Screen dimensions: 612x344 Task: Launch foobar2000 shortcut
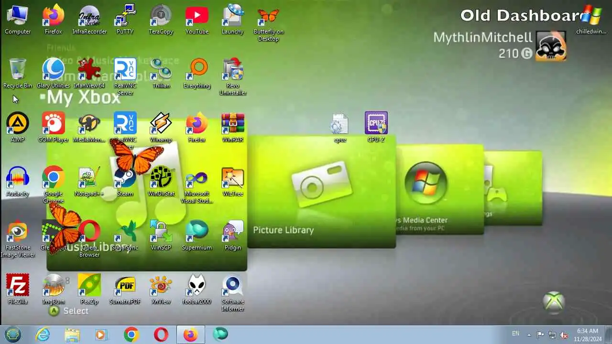197,290
